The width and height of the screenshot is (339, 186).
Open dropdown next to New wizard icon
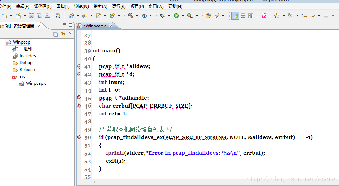[11, 16]
